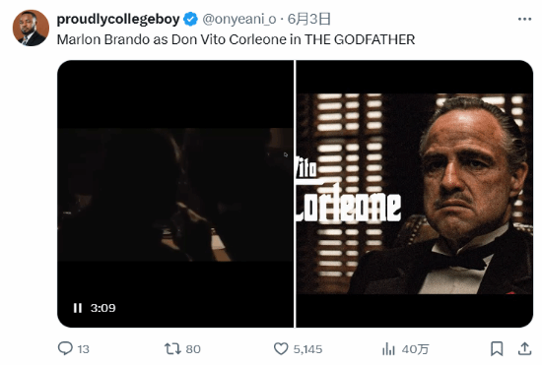The image size is (542, 365).
Task: Open the three-dot more options menu
Action: [x=524, y=20]
